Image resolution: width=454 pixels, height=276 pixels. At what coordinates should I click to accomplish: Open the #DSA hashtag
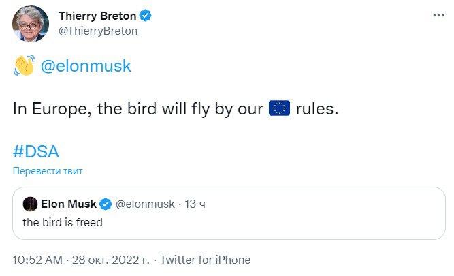pos(41,150)
